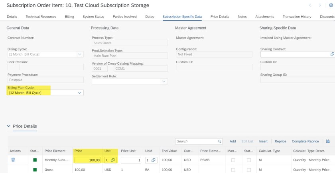Expand the Settlement Rule dropdown
The image size is (335, 173).
[164, 81]
